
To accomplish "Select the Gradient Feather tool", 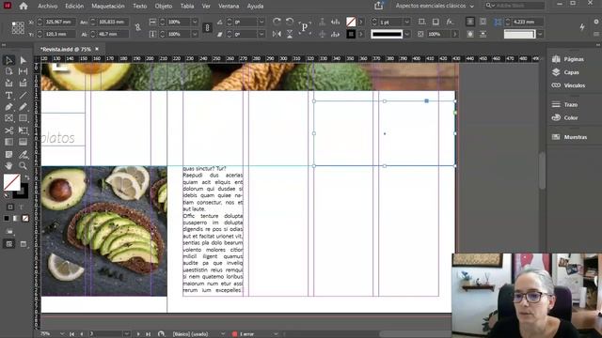I will (23, 142).
